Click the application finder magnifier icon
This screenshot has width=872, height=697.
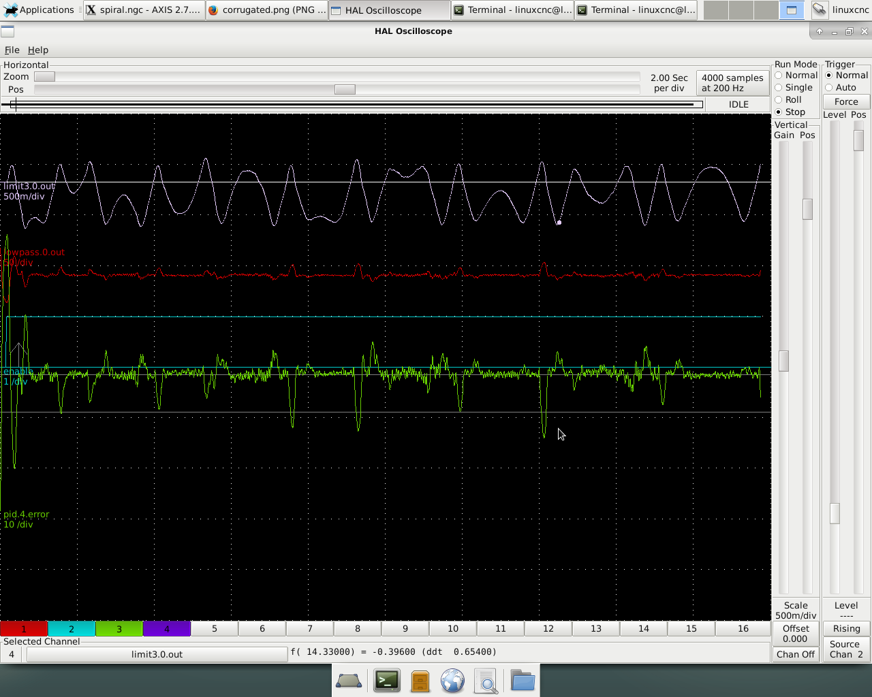tap(486, 681)
